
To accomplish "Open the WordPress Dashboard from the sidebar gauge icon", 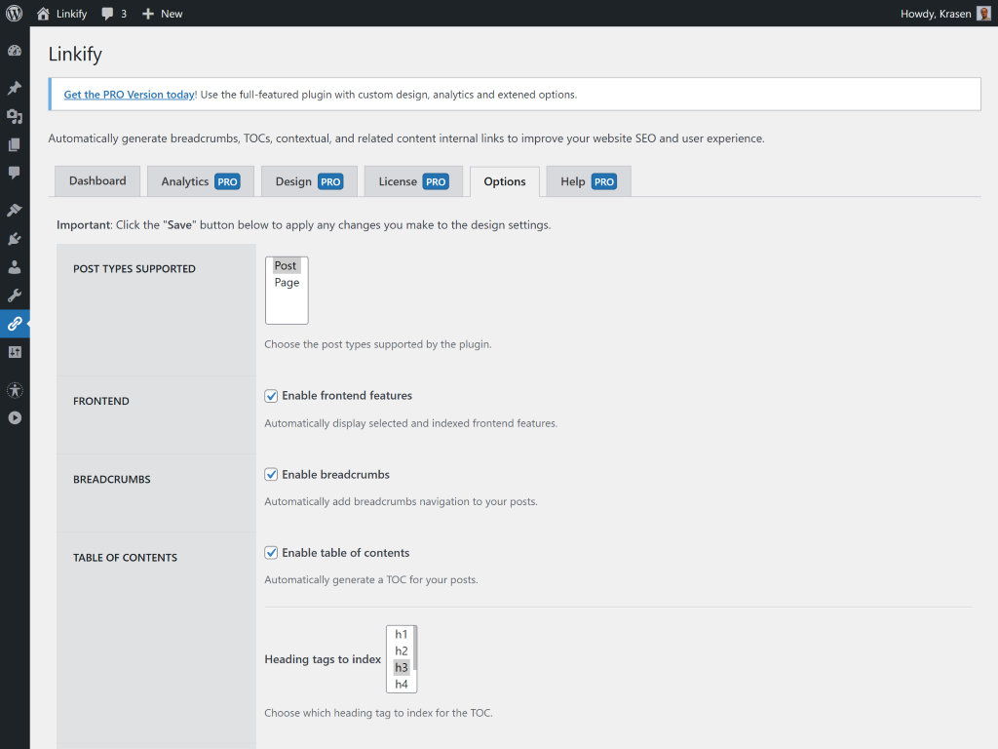I will (15, 50).
